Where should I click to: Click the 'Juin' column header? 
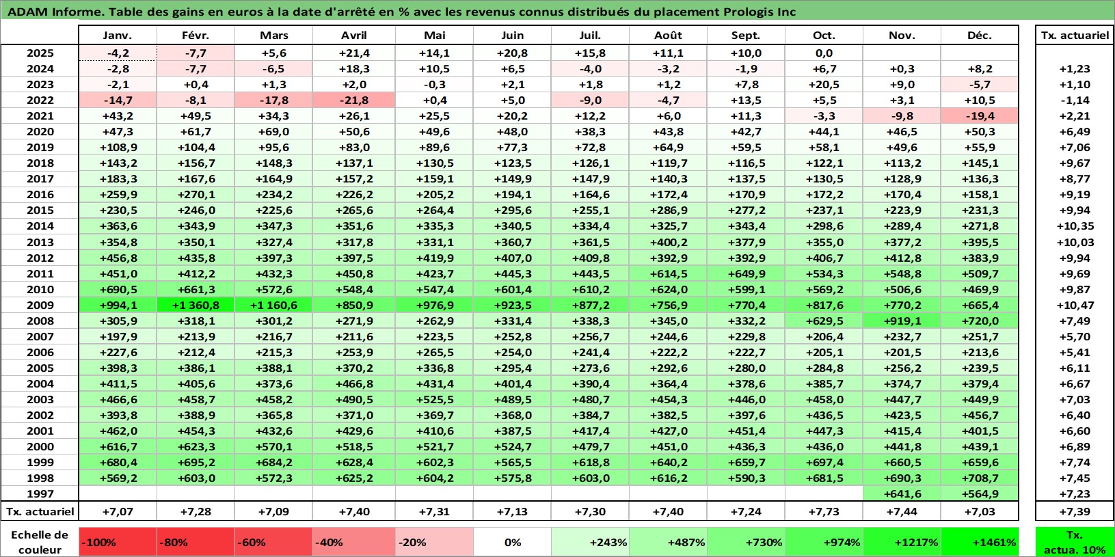click(512, 36)
